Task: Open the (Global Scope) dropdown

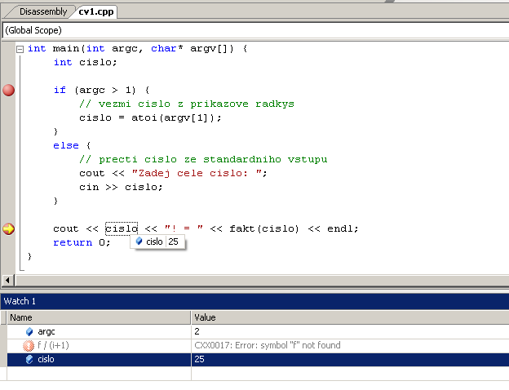Action: (255, 30)
